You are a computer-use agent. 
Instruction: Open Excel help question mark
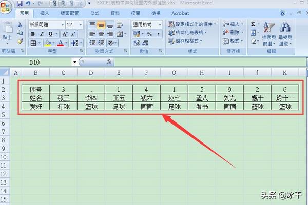point(282,13)
